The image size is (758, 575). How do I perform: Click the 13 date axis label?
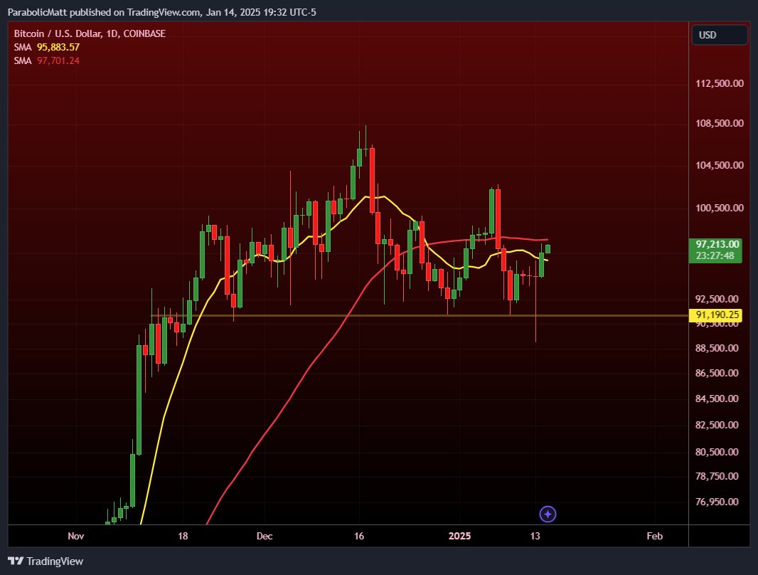click(x=535, y=536)
